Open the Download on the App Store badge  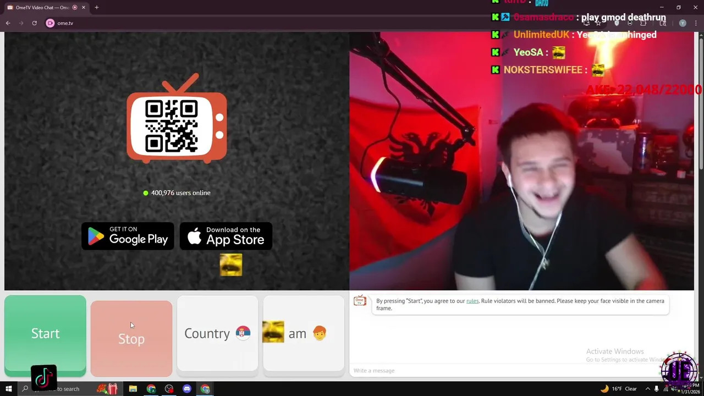226,236
